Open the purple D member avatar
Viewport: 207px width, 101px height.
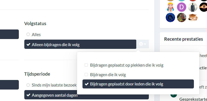coord(182,7)
